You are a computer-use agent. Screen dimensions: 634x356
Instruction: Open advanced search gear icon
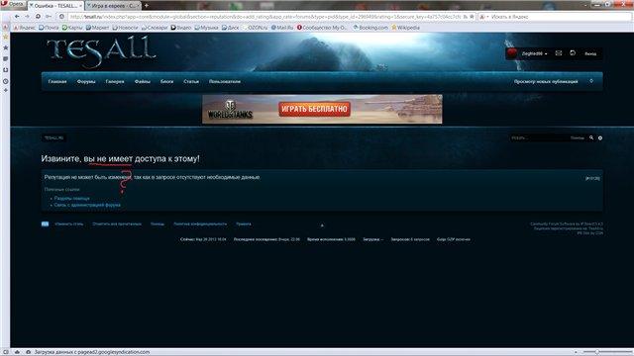click(600, 138)
